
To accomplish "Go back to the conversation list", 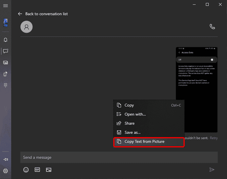I will click(x=43, y=14).
